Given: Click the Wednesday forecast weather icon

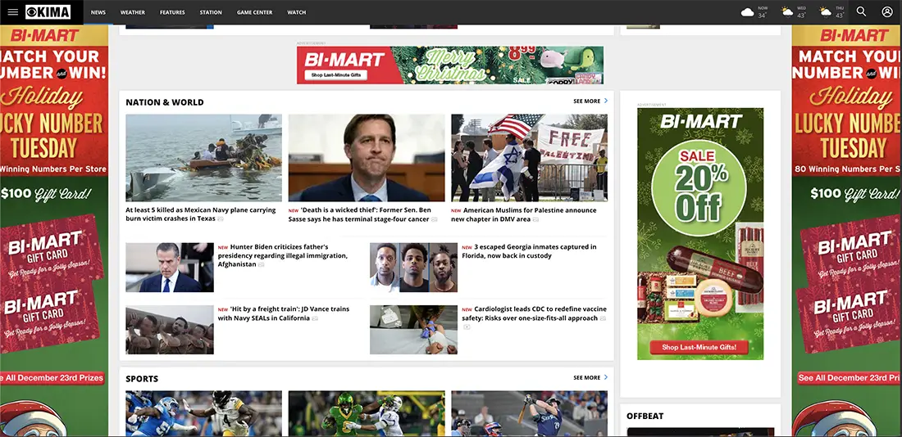Looking at the screenshot, I should 787,11.
